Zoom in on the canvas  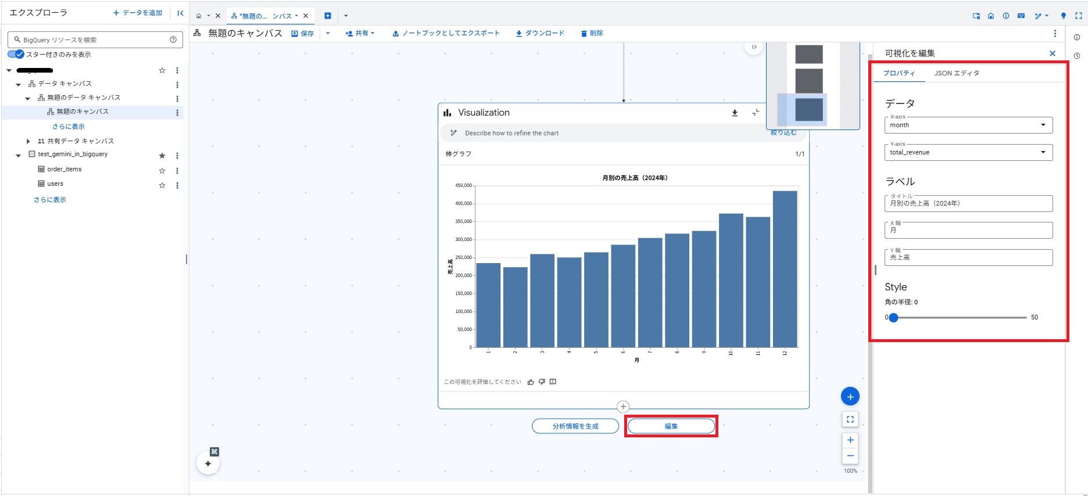tap(850, 440)
